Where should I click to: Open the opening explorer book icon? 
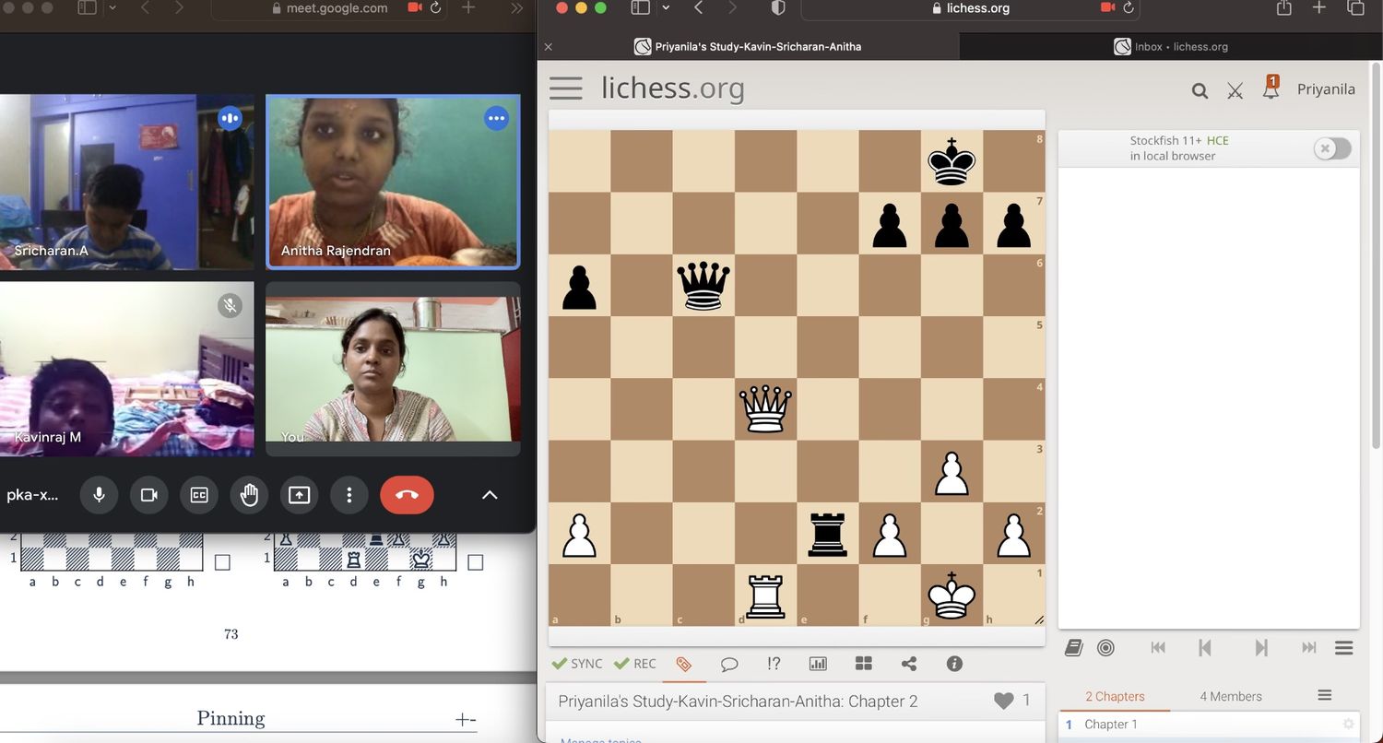[x=1073, y=648]
